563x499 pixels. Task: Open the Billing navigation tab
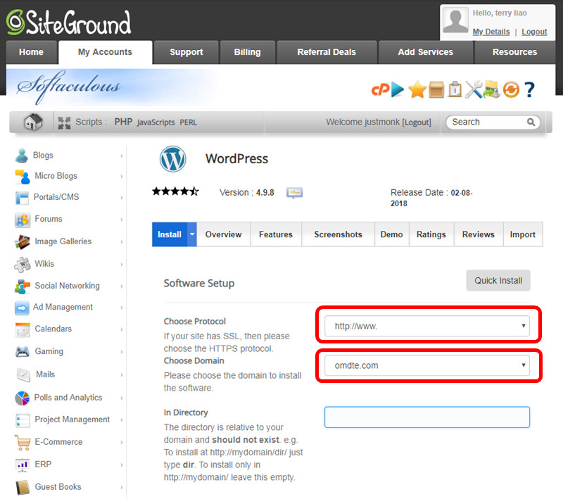click(248, 52)
